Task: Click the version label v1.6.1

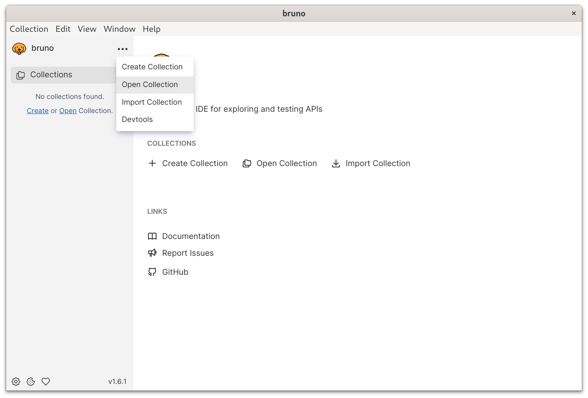Action: tap(118, 382)
